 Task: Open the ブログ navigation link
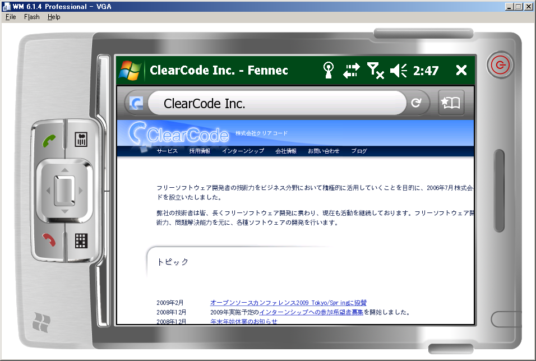[x=359, y=151]
